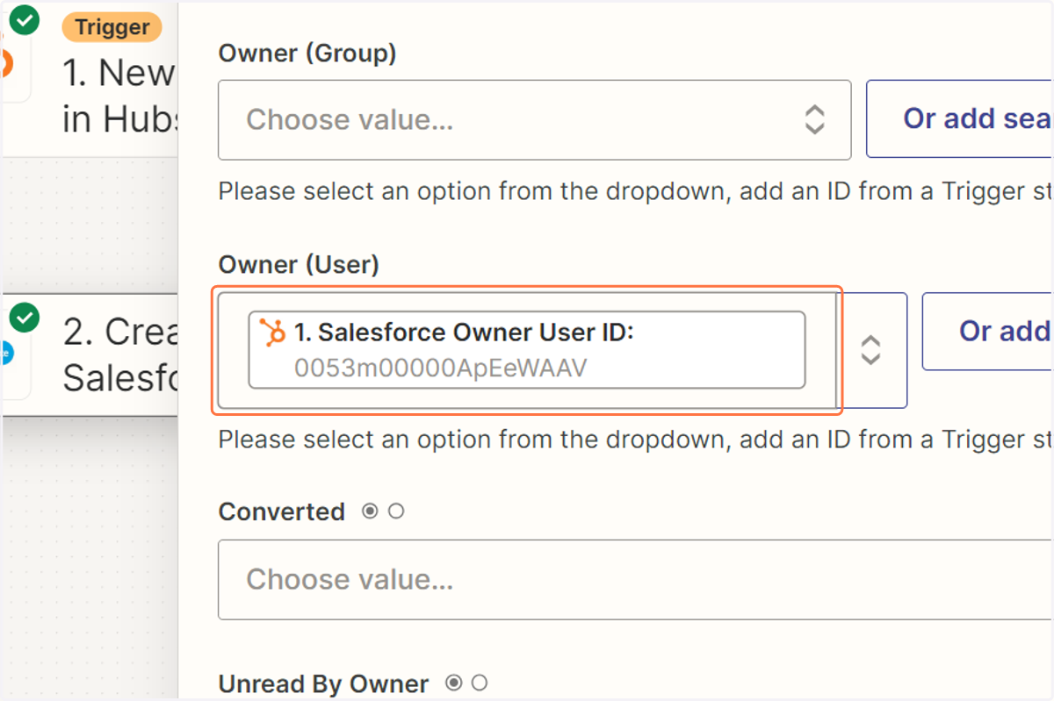
Task: Click help text under the Owner (Group) field
Action: pyautogui.click(x=635, y=191)
